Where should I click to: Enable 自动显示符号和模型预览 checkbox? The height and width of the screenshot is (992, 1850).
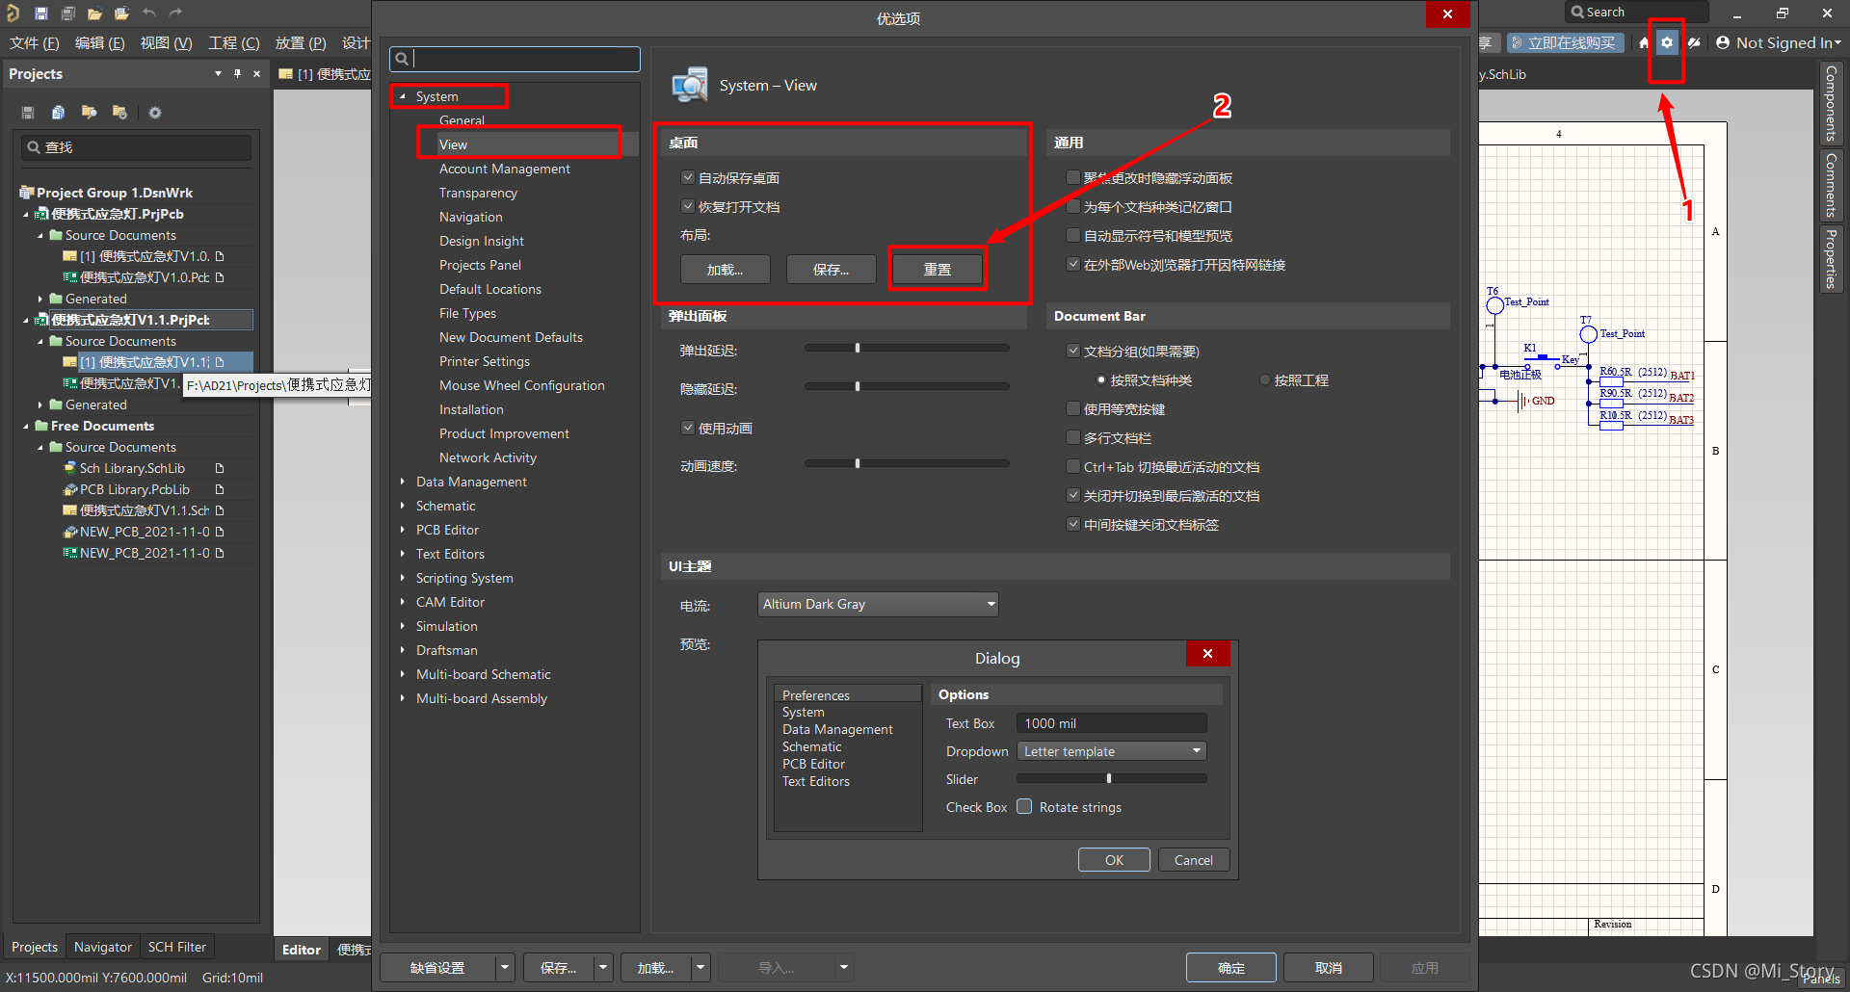pyautogui.click(x=1073, y=235)
